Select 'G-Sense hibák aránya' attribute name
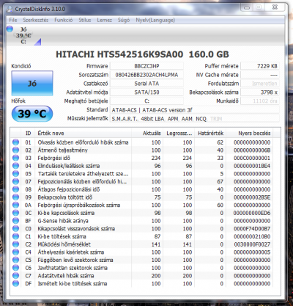This screenshot has height=306, width=293. pyautogui.click(x=63, y=221)
